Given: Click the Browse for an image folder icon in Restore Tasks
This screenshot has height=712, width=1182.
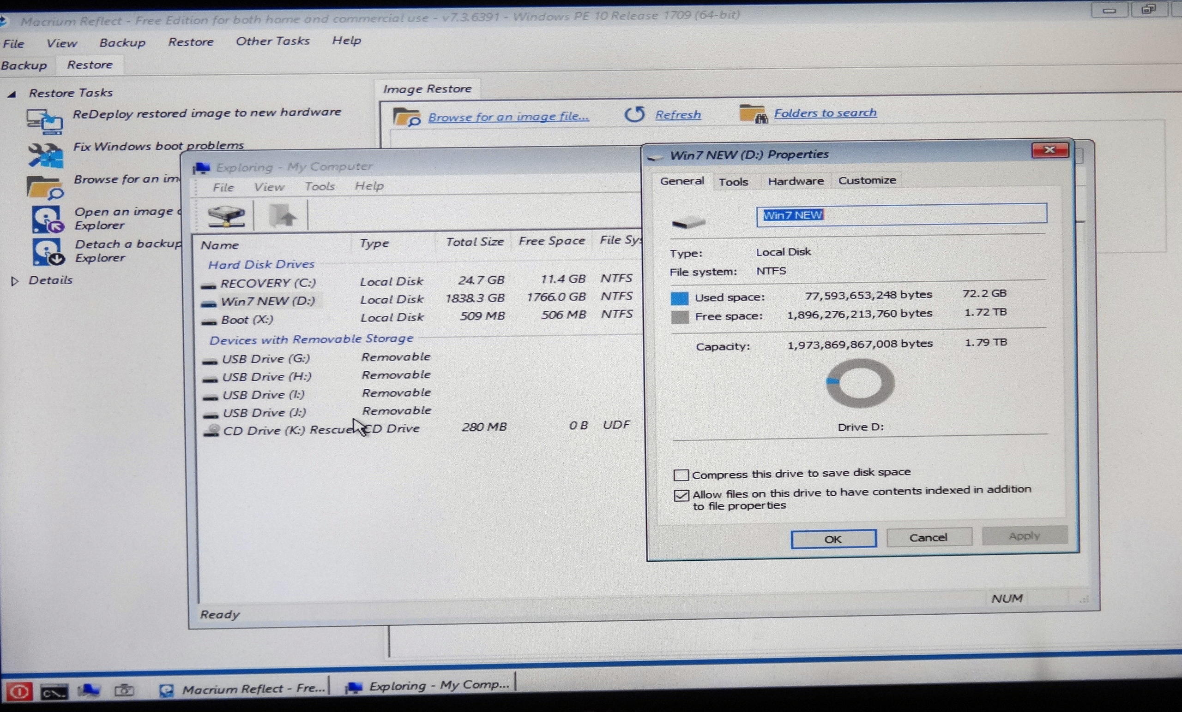Looking at the screenshot, I should point(46,188).
